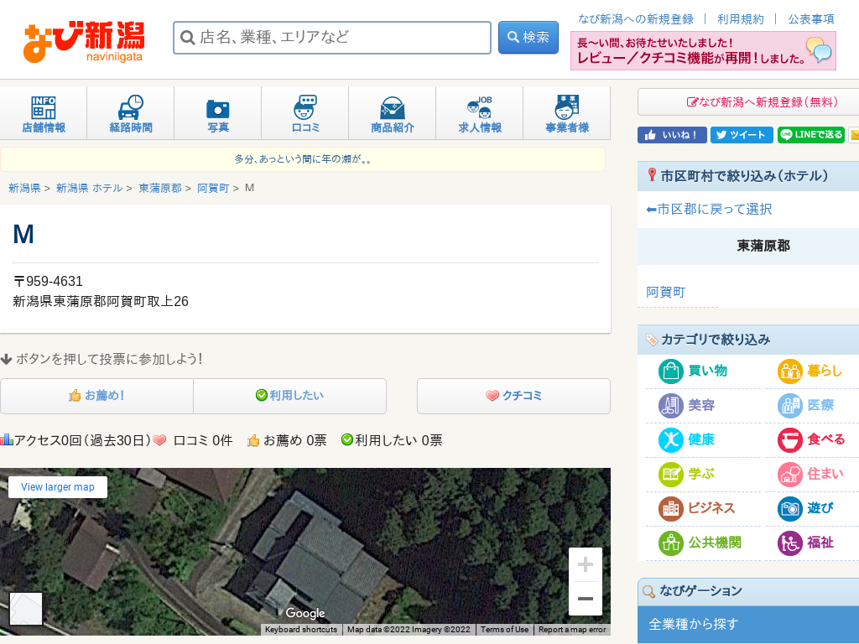Click the address 新潟県東蒲原郡阿賀町取上26

coord(101,302)
